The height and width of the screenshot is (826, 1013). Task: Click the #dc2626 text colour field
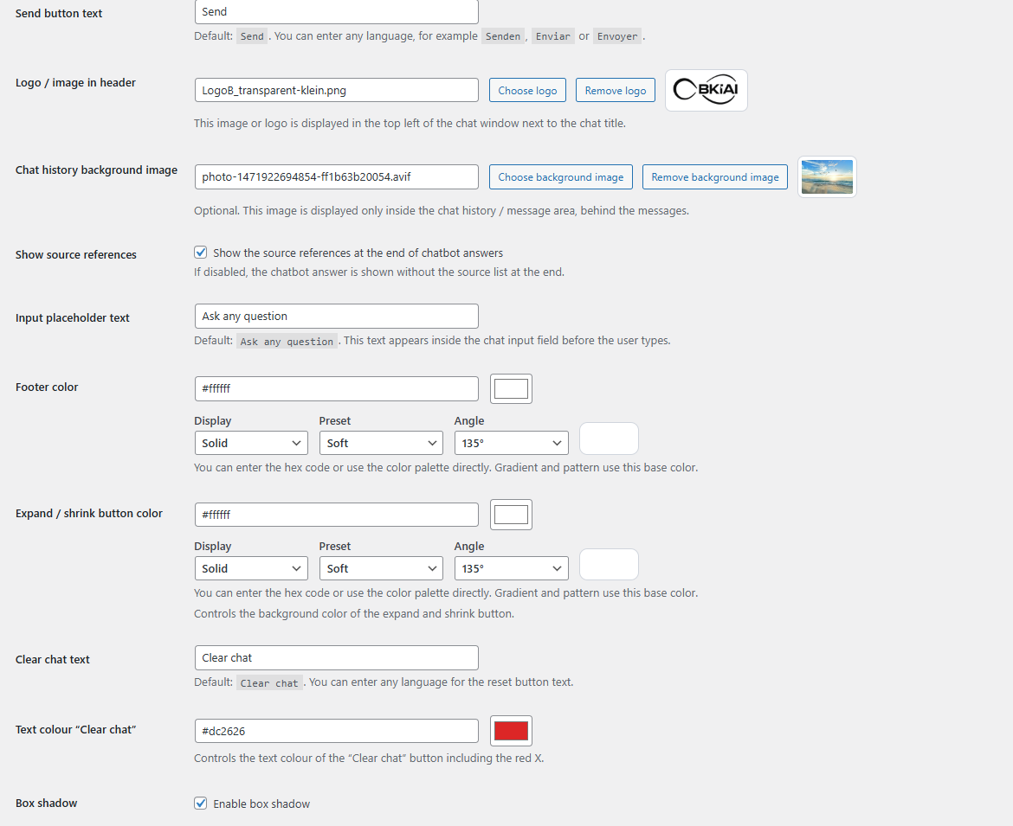click(x=336, y=730)
